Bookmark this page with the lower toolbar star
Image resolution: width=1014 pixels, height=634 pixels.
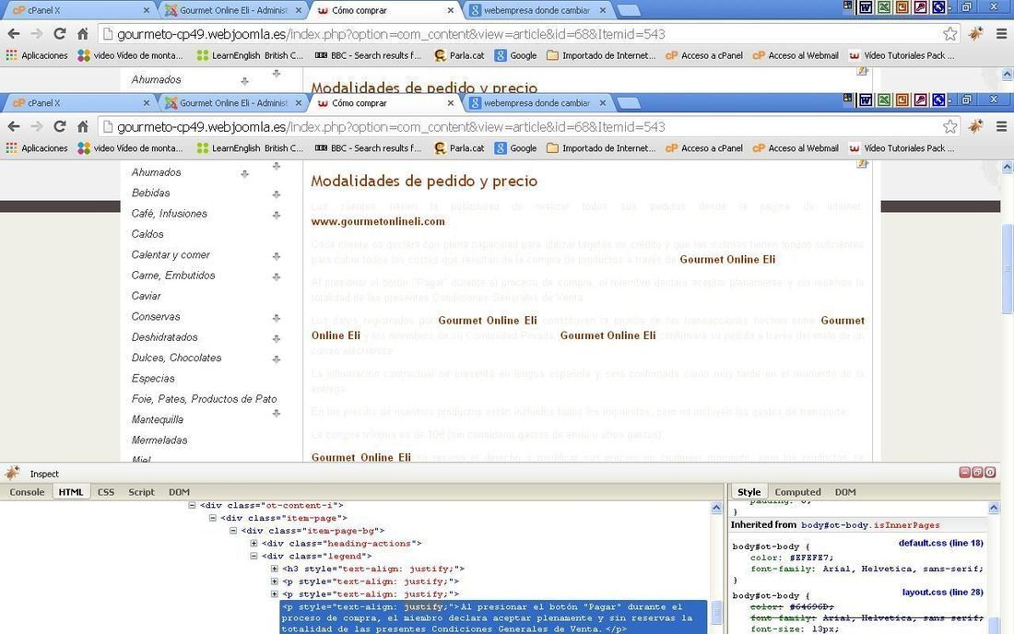[950, 126]
